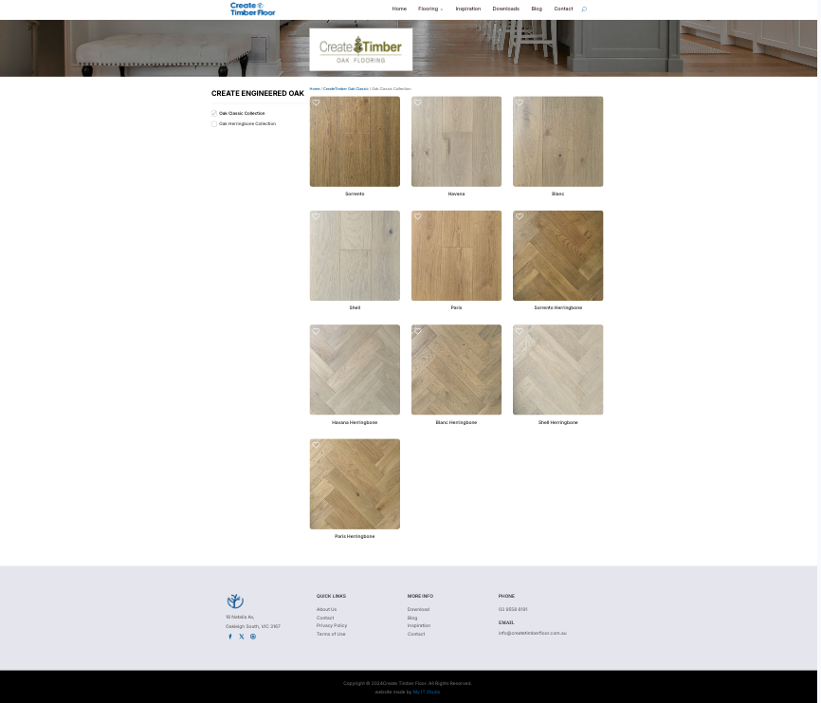Screen dimensions: 821x703
Task: Uncheck the Oak Classic Collection checkbox
Action: coord(214,113)
